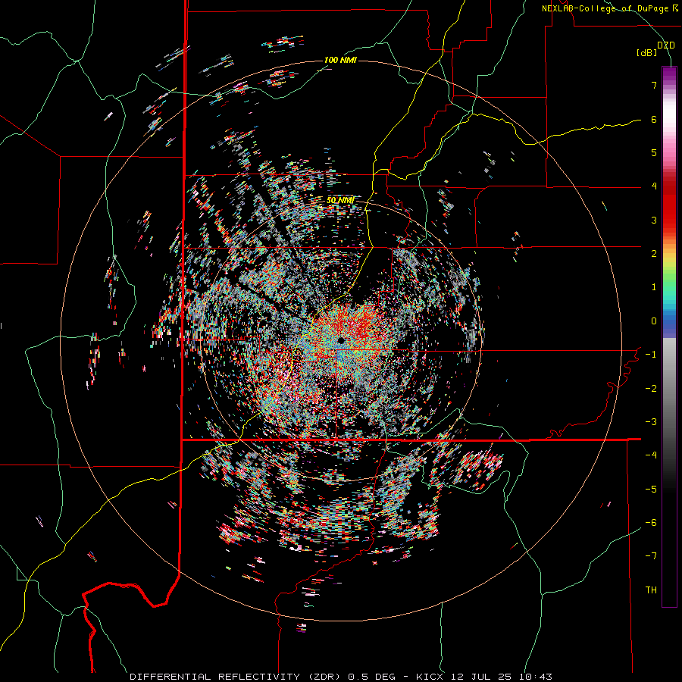Screen dimensions: 682x682
Task: Click the [dB] units label
Action: pyautogui.click(x=646, y=53)
